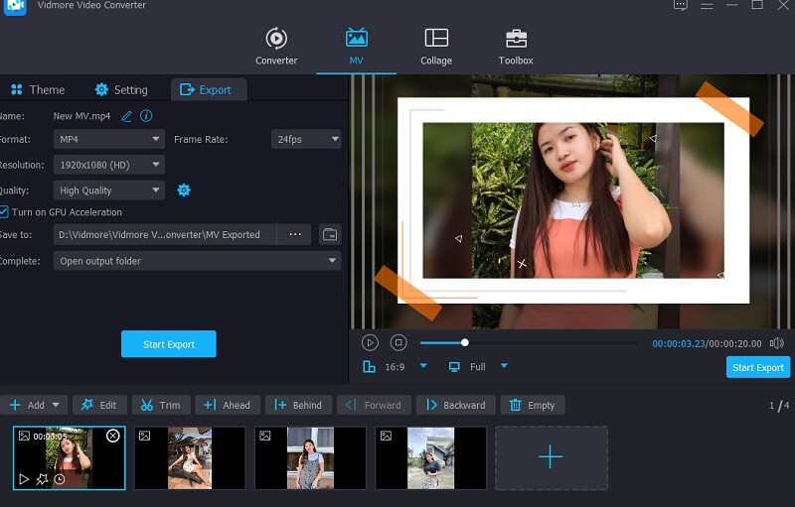795x507 pixels.
Task: Open quality settings gear icon
Action: tap(183, 190)
